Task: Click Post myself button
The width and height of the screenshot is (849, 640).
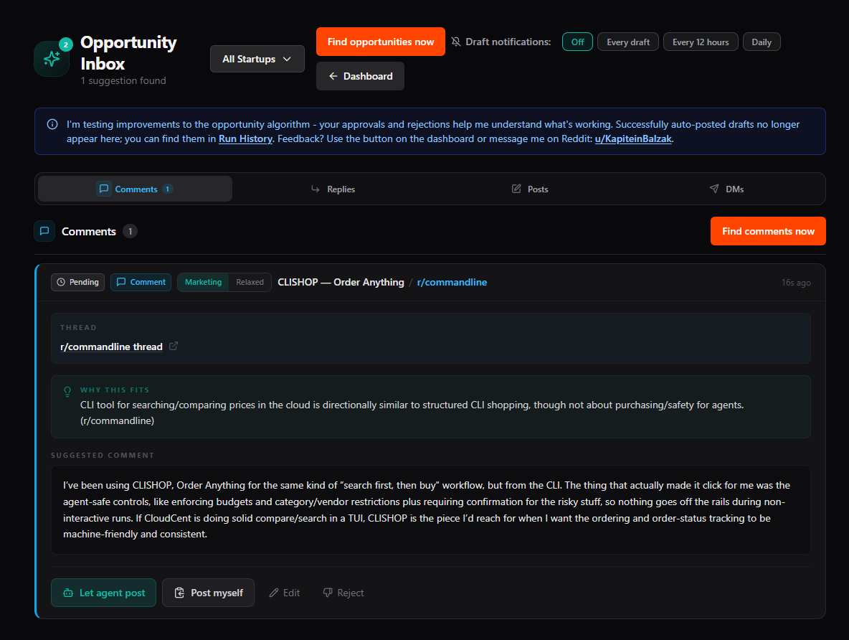Action: pyautogui.click(x=208, y=593)
